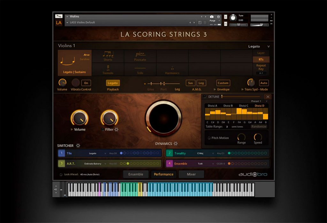Click the Trans Spd knob
Screen dimensions: 327x223
coord(251,83)
